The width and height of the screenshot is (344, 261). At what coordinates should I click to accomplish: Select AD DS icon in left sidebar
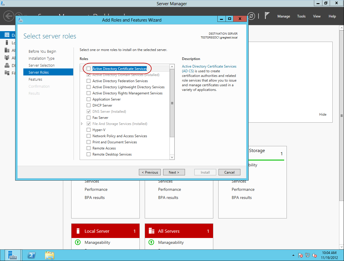pyautogui.click(x=7, y=58)
